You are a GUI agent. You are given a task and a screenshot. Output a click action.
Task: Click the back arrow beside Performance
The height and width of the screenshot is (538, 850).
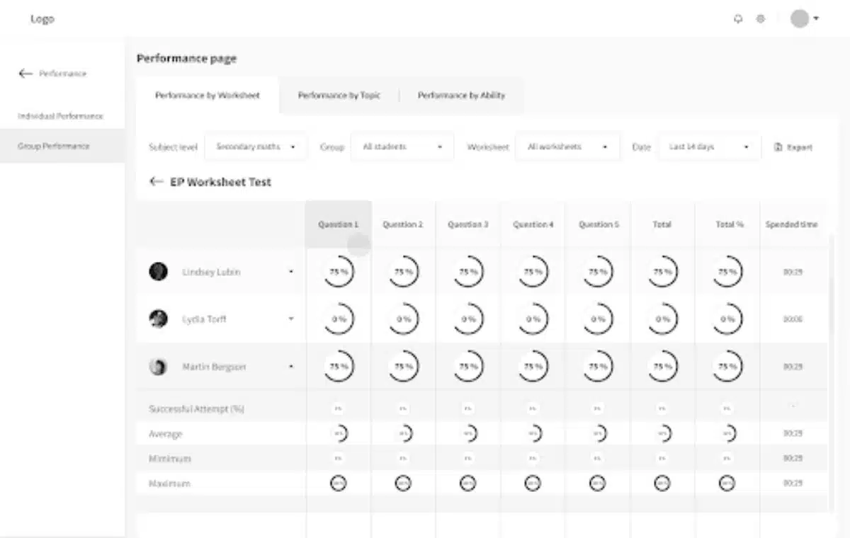pos(25,74)
